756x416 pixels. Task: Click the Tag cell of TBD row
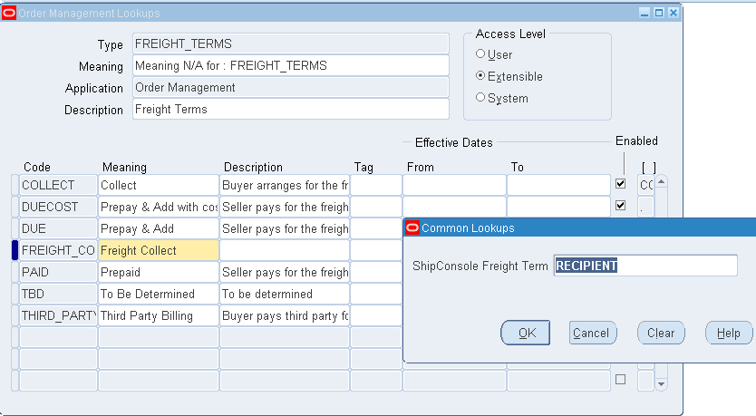click(376, 294)
